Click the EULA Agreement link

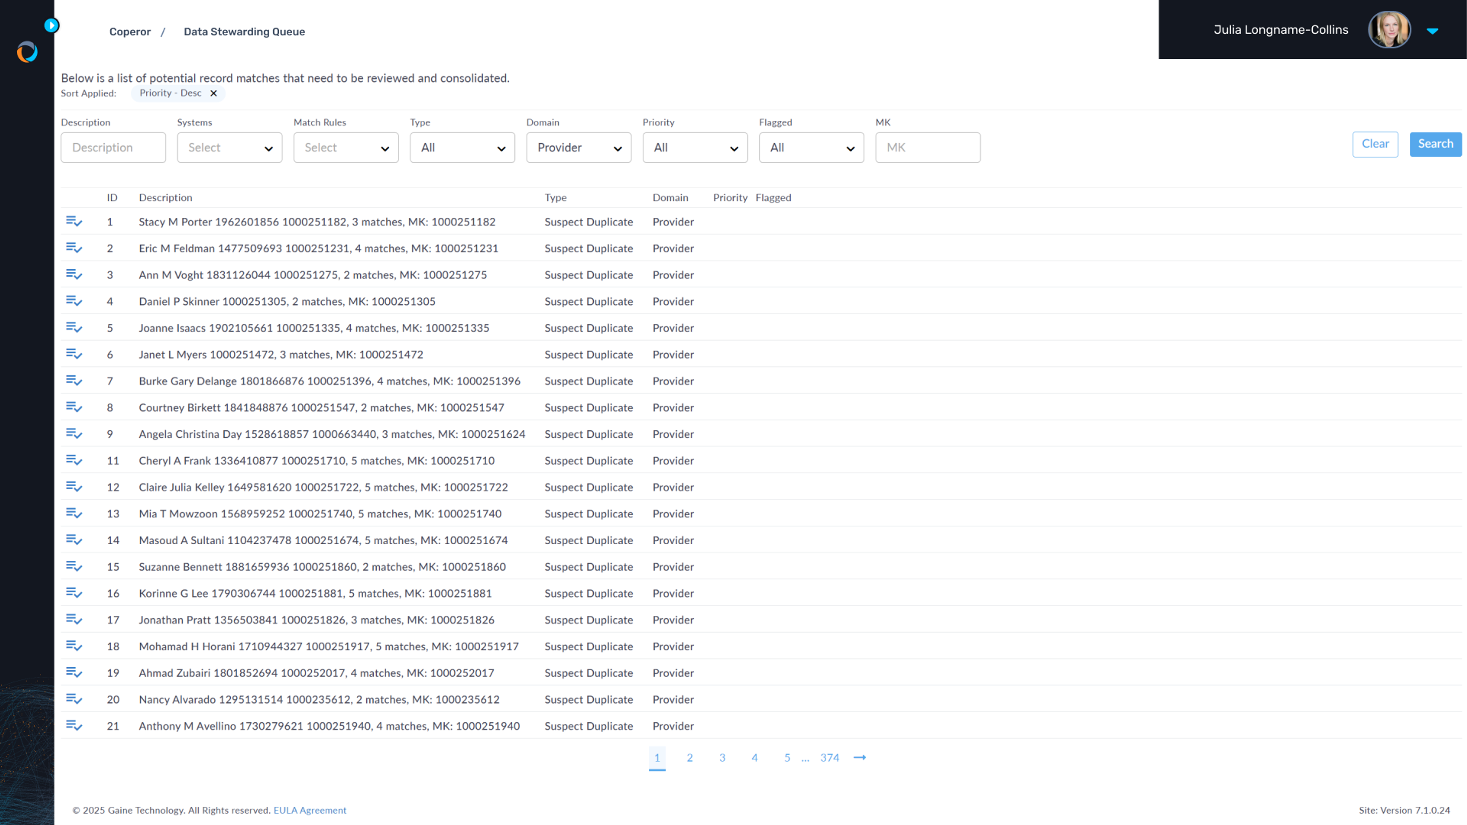pos(309,809)
